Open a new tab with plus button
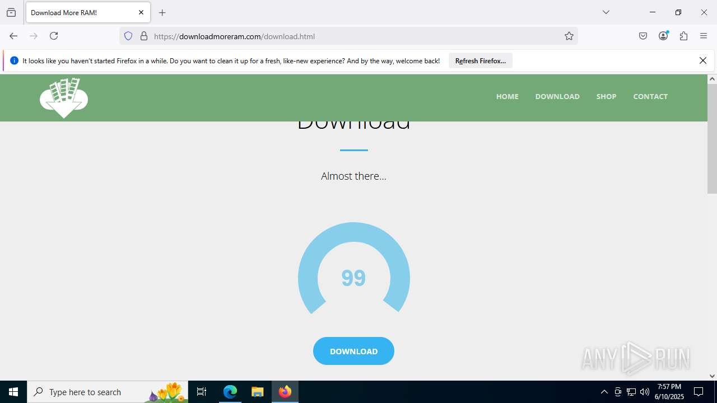The height and width of the screenshot is (403, 717). pos(162,12)
